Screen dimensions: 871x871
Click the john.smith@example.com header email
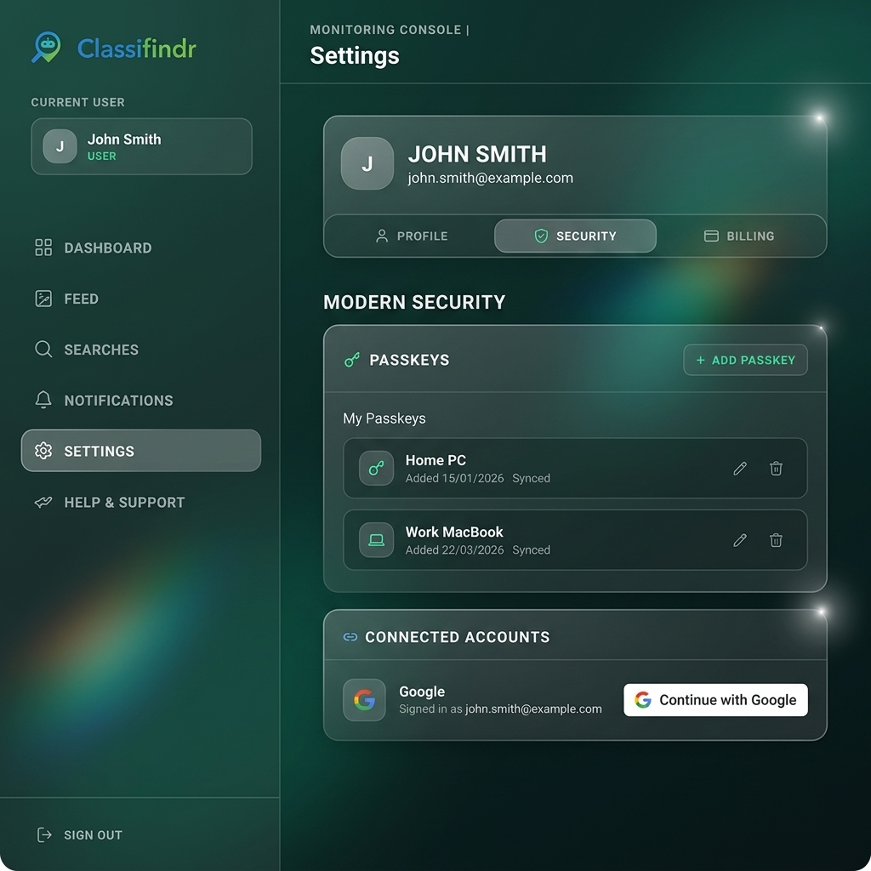click(491, 179)
